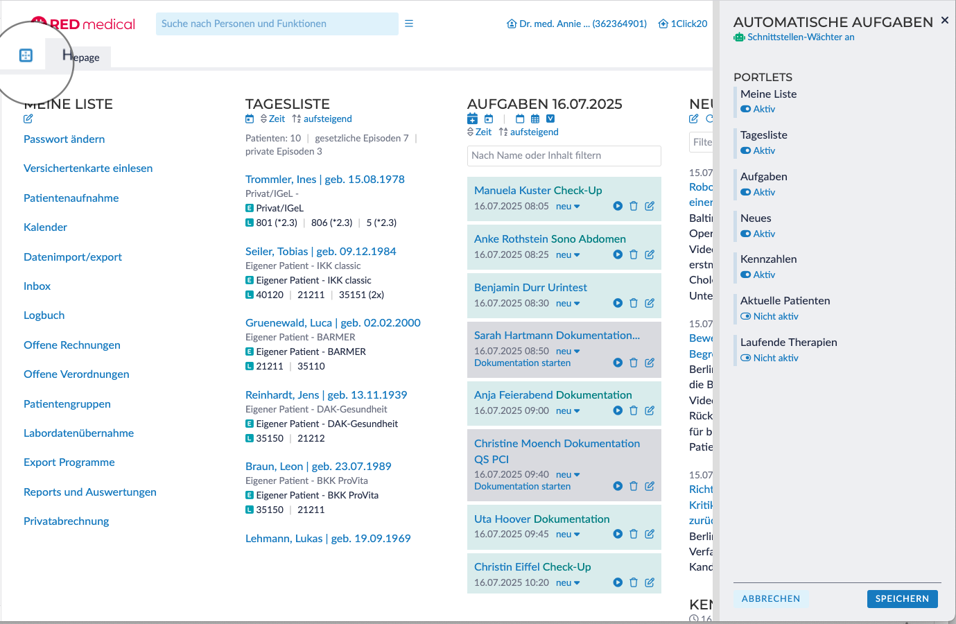The image size is (956, 624).
Task: Open the portlet layout icon beside Homepage tab
Action: [x=26, y=55]
